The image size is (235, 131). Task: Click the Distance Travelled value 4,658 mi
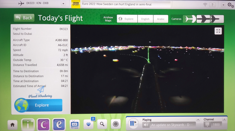pyautogui.click(x=62, y=65)
